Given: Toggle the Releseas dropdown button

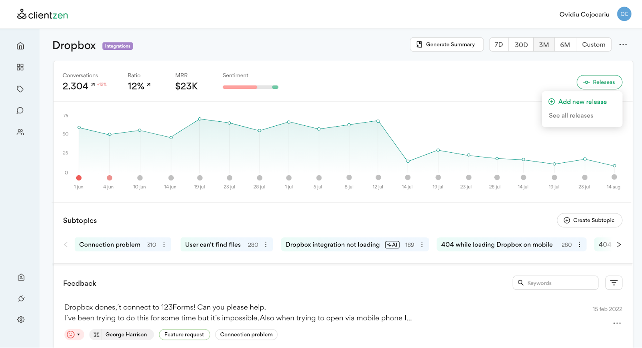Looking at the screenshot, I should pyautogui.click(x=599, y=82).
